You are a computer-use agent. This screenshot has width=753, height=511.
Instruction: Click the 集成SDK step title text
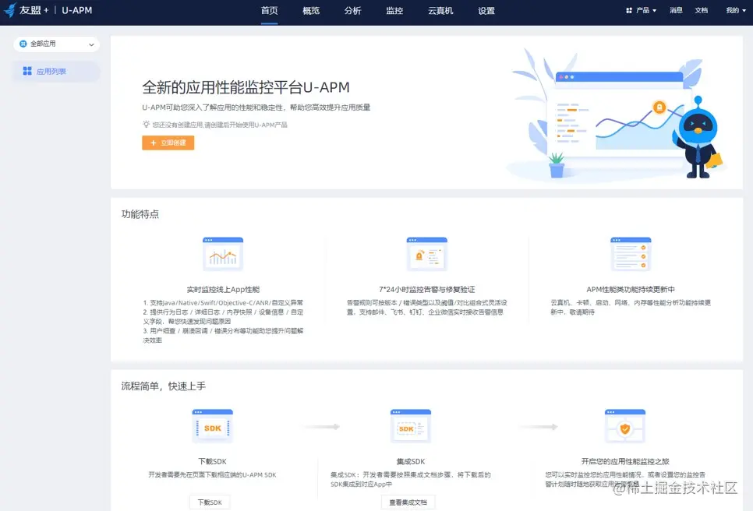(x=411, y=462)
